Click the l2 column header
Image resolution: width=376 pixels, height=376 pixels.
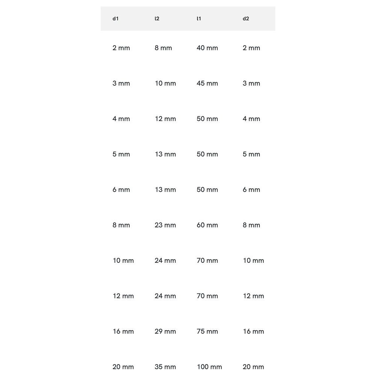pos(157,18)
